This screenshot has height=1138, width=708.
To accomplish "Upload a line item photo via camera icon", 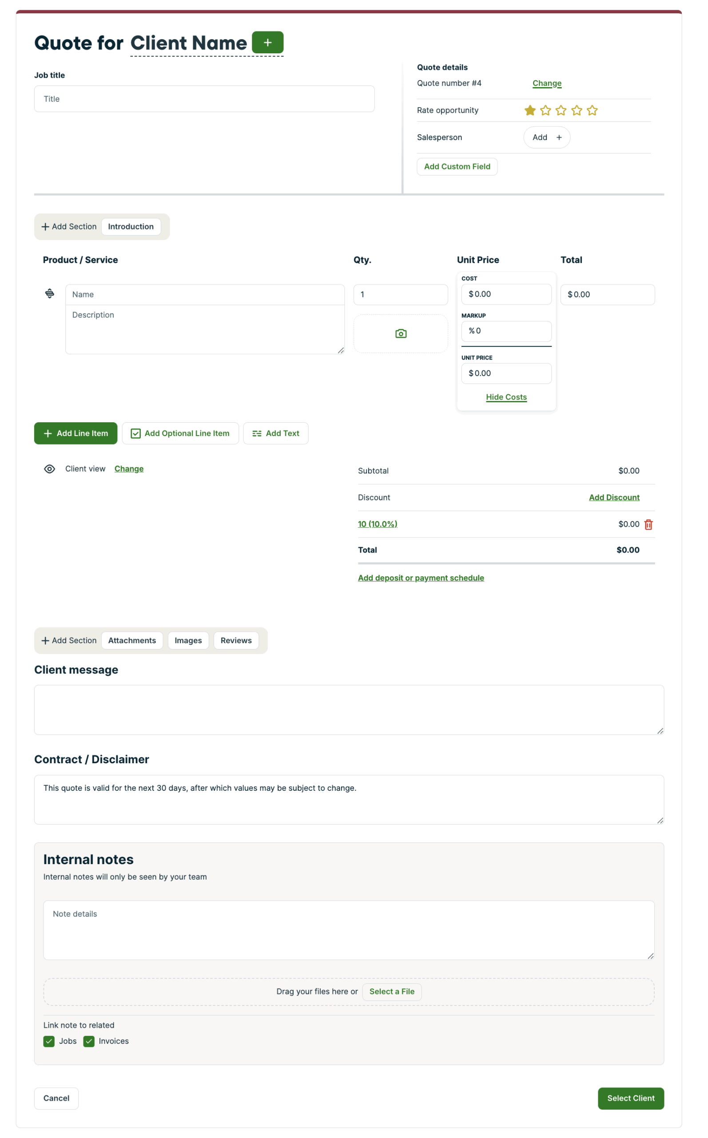I will point(400,333).
